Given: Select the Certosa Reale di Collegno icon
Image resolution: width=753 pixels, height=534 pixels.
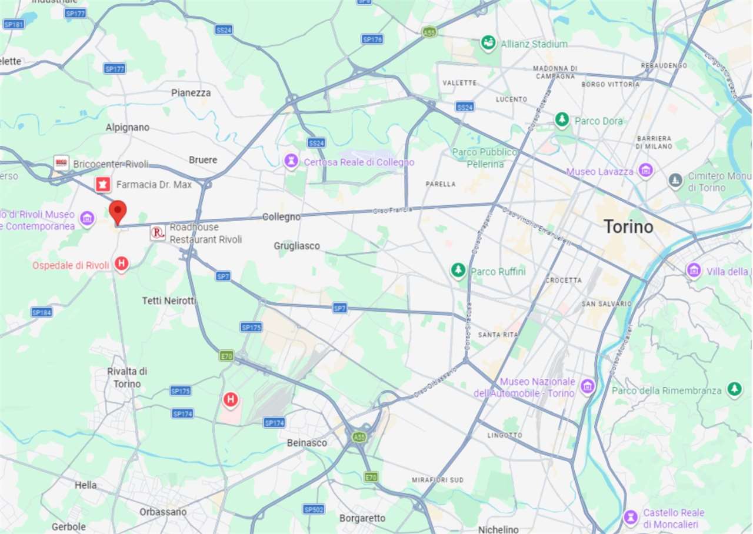Looking at the screenshot, I should pos(291,161).
